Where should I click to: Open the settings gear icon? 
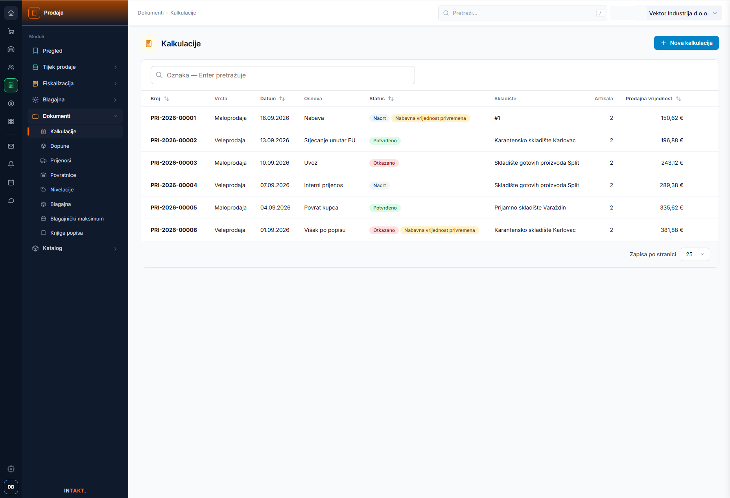point(11,469)
